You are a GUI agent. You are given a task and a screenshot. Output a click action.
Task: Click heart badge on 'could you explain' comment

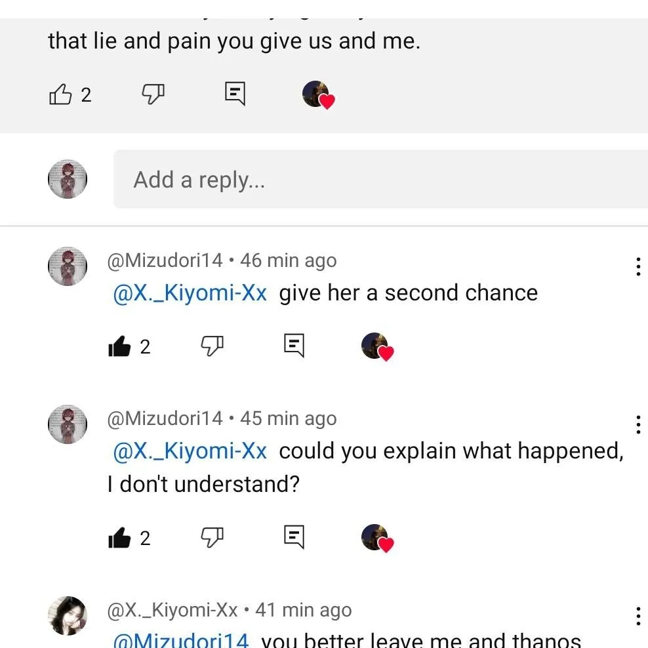coord(377,538)
